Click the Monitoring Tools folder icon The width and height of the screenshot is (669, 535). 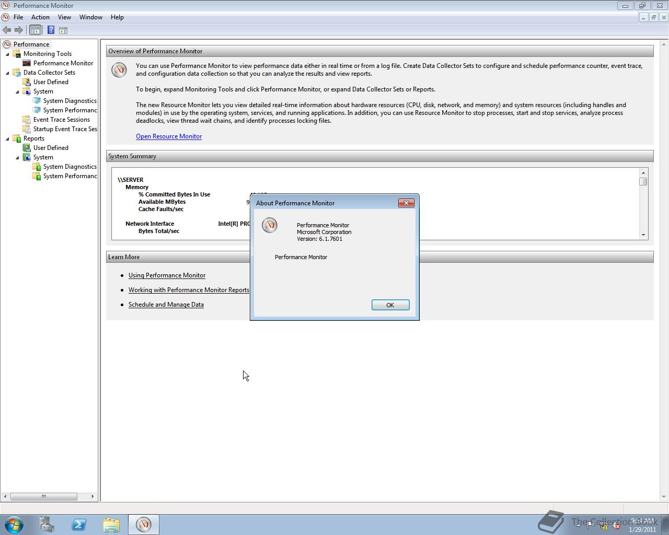(17, 54)
